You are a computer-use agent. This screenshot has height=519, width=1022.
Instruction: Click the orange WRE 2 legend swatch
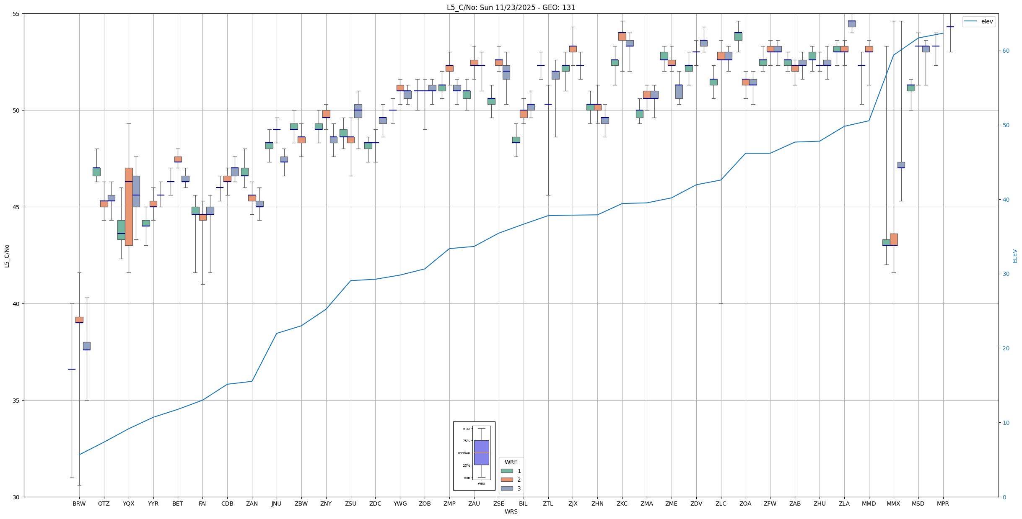click(x=506, y=480)
